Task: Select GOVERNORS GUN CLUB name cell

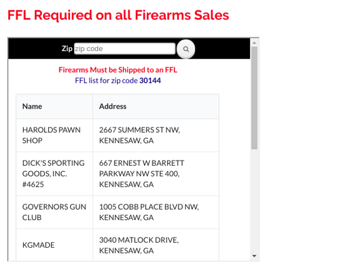Action: pyautogui.click(x=54, y=212)
